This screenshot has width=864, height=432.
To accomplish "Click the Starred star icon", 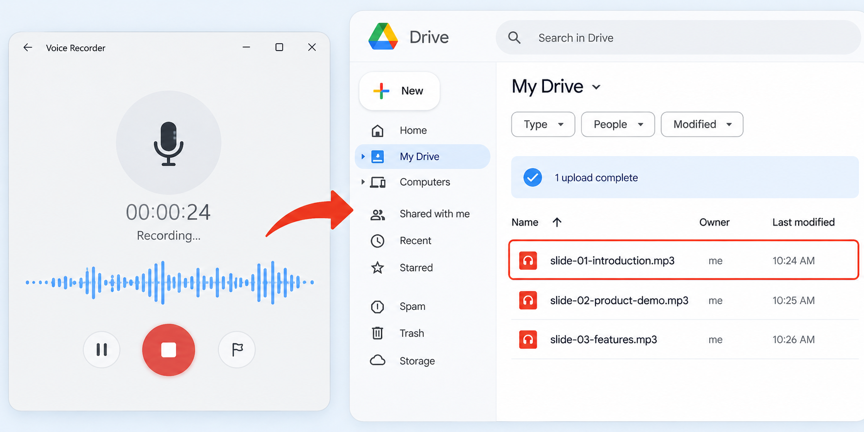I will [377, 267].
